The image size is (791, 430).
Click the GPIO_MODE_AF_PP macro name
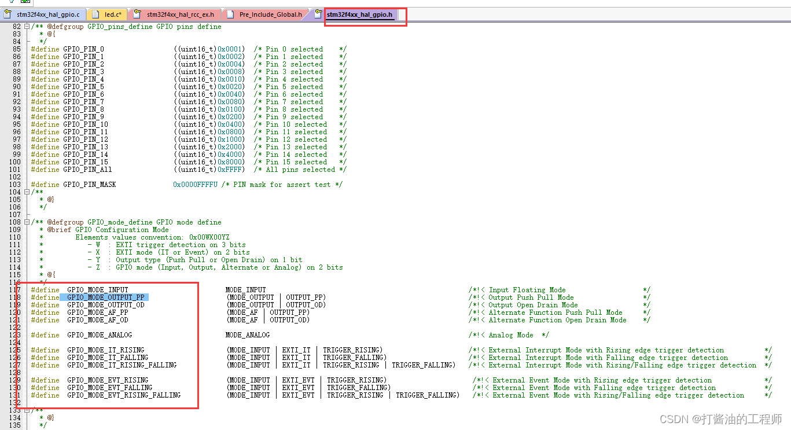[98, 313]
